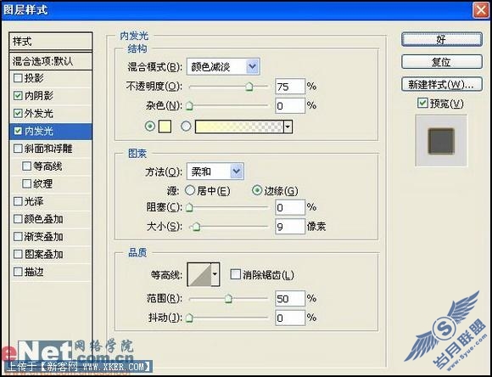Enable the 渐变叠加 gradient overlay checkbox

(x=18, y=237)
